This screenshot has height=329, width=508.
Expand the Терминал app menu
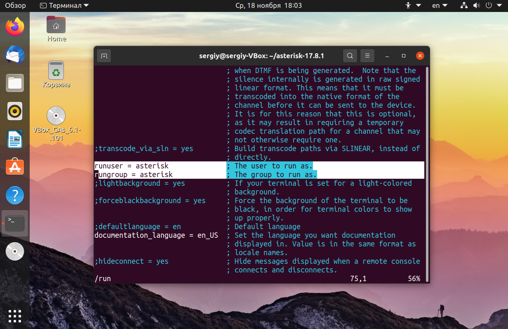(x=64, y=5)
